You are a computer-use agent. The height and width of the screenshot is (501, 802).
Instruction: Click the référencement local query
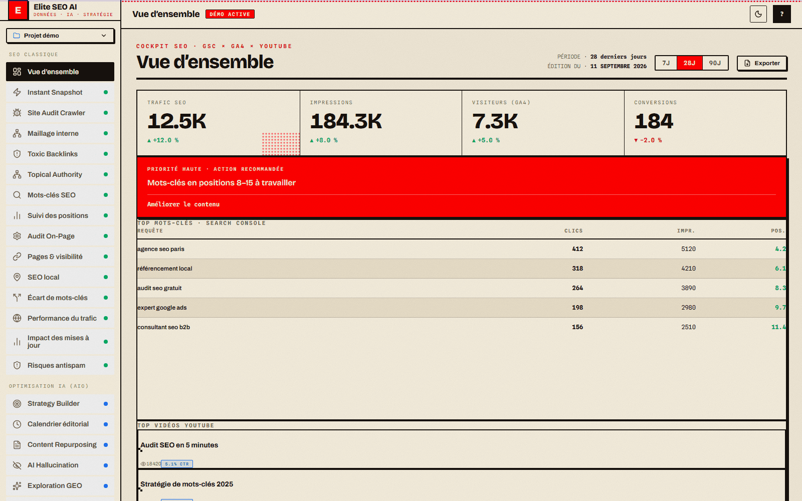(165, 269)
